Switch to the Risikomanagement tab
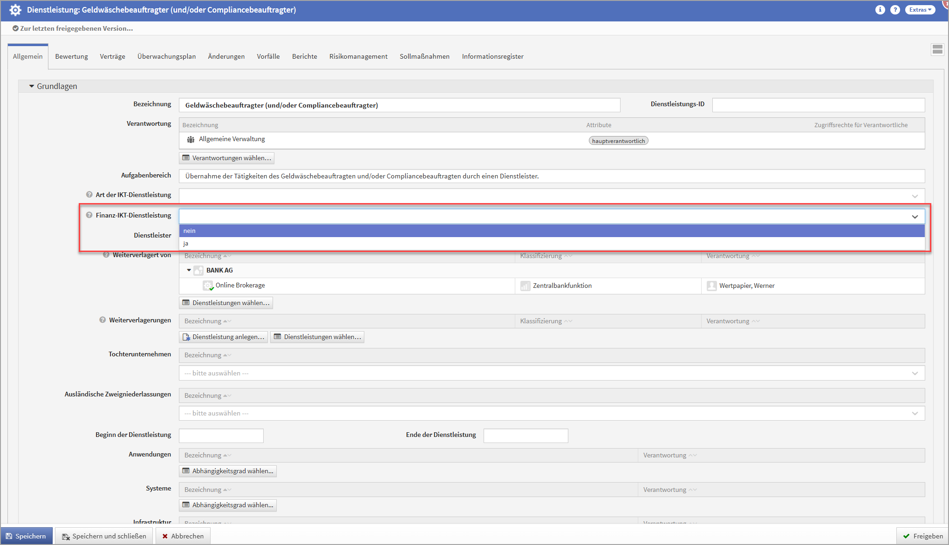 (x=358, y=56)
